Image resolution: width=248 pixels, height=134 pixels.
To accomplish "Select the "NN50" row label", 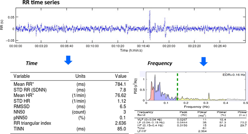I will pos(19,112).
